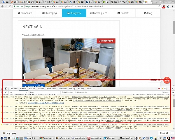This screenshot has width=175, height=140.
Task: Close the active browser tab
Action: (149, 2)
